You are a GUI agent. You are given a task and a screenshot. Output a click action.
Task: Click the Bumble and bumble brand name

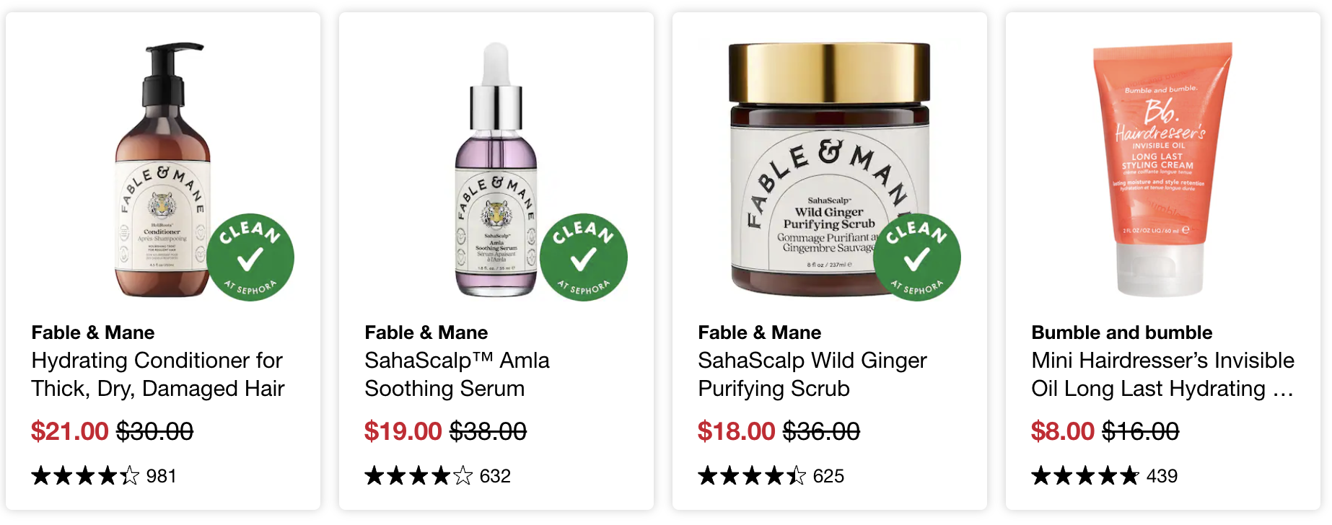click(x=1122, y=332)
